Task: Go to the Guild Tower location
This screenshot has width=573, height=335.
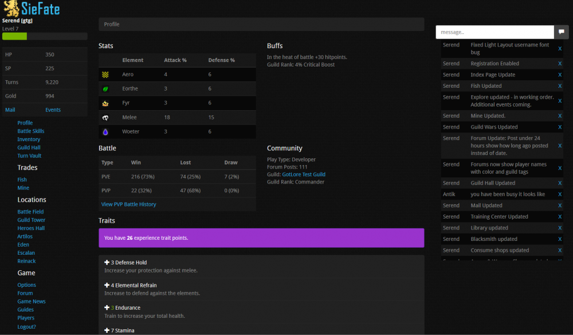Action: [31, 220]
